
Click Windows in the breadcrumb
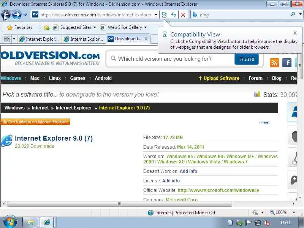14,108
